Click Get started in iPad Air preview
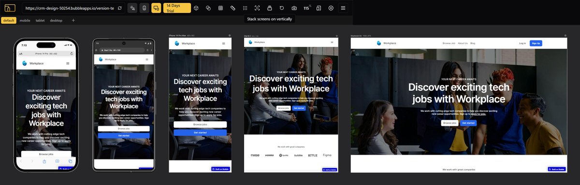This screenshot has width=580, height=185. tap(299, 108)
